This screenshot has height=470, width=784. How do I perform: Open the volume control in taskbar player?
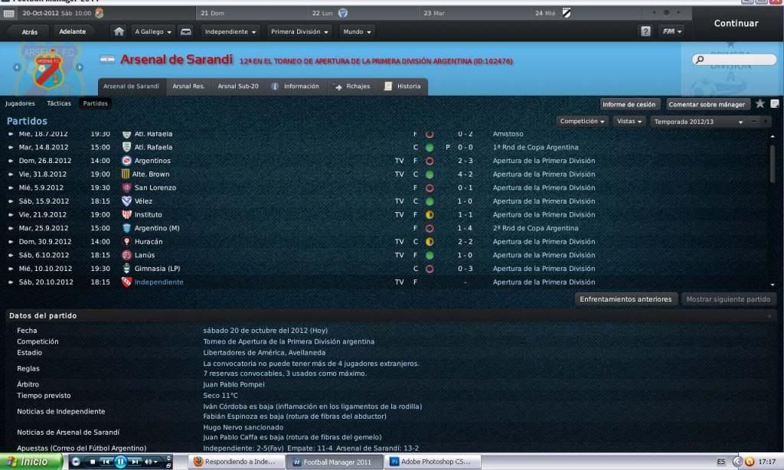point(151,462)
